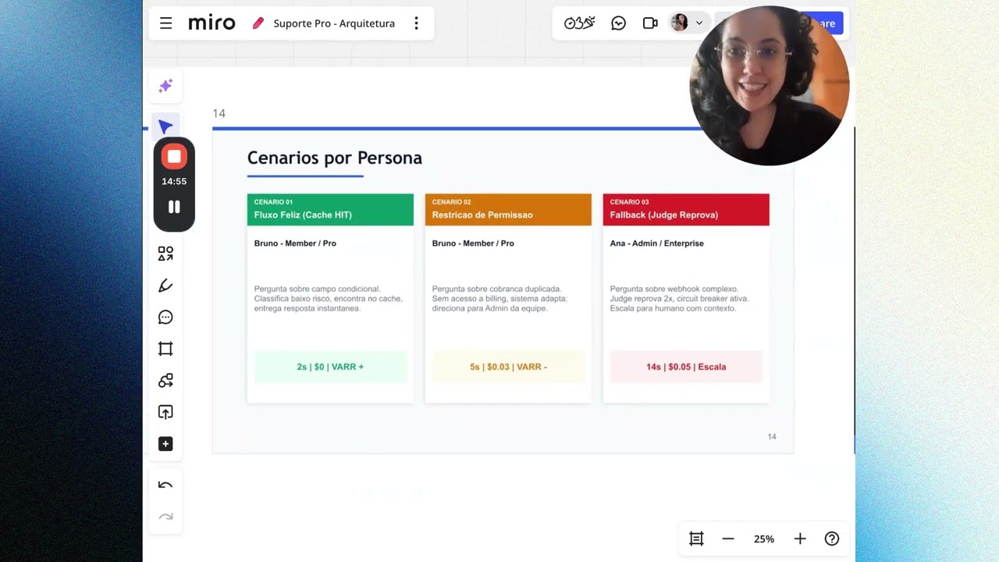Open timer and activities tools
999x562 pixels.
tap(580, 23)
